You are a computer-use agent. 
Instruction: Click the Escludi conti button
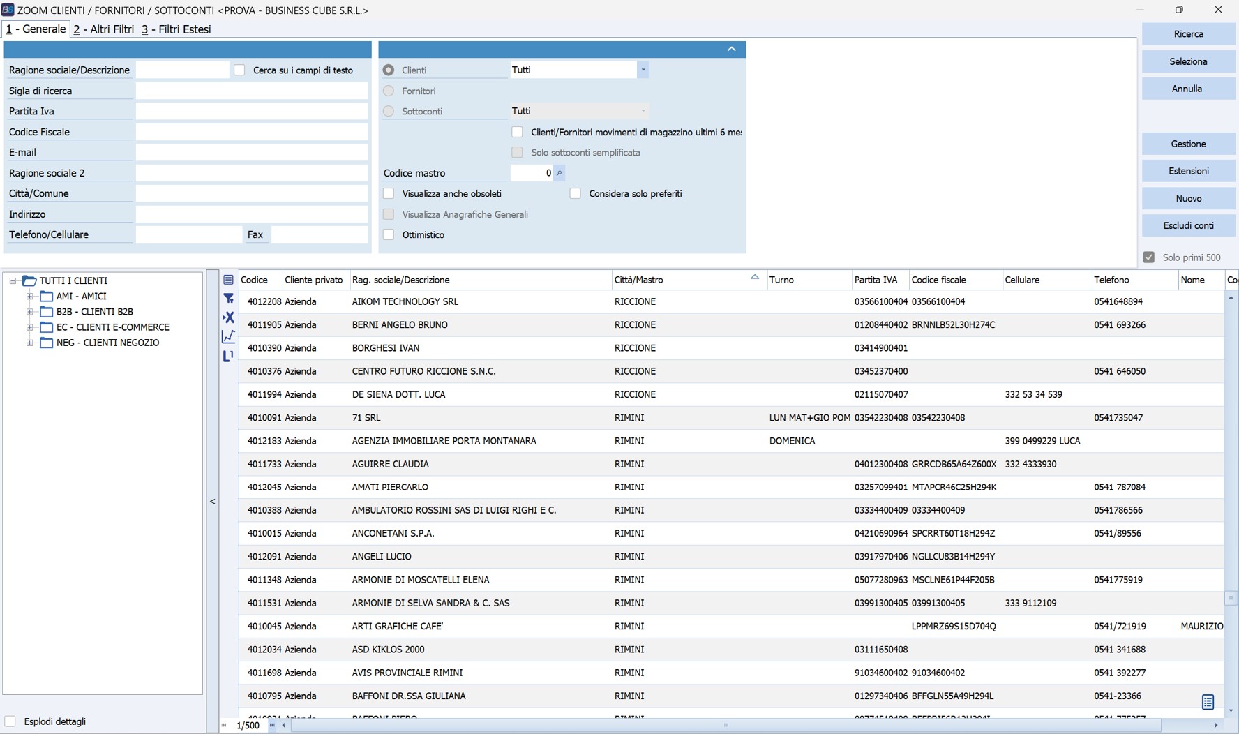click(1188, 225)
